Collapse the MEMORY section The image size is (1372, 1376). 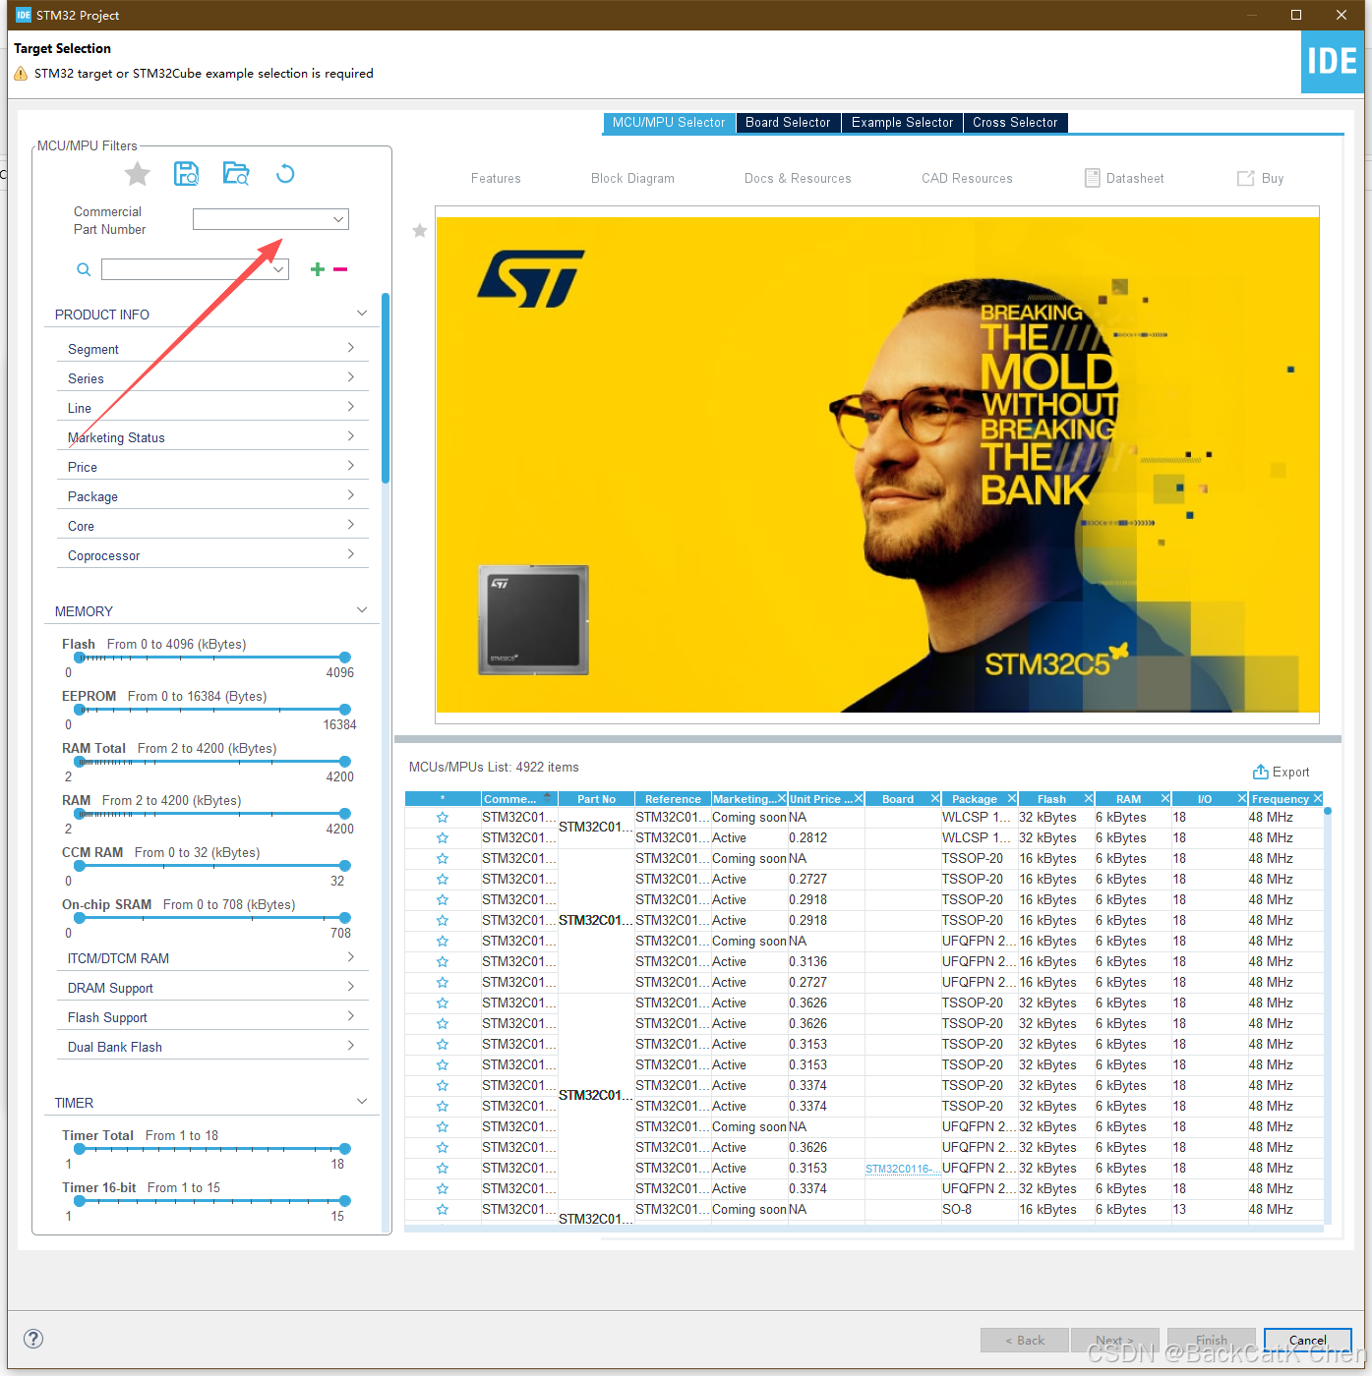[x=362, y=610]
